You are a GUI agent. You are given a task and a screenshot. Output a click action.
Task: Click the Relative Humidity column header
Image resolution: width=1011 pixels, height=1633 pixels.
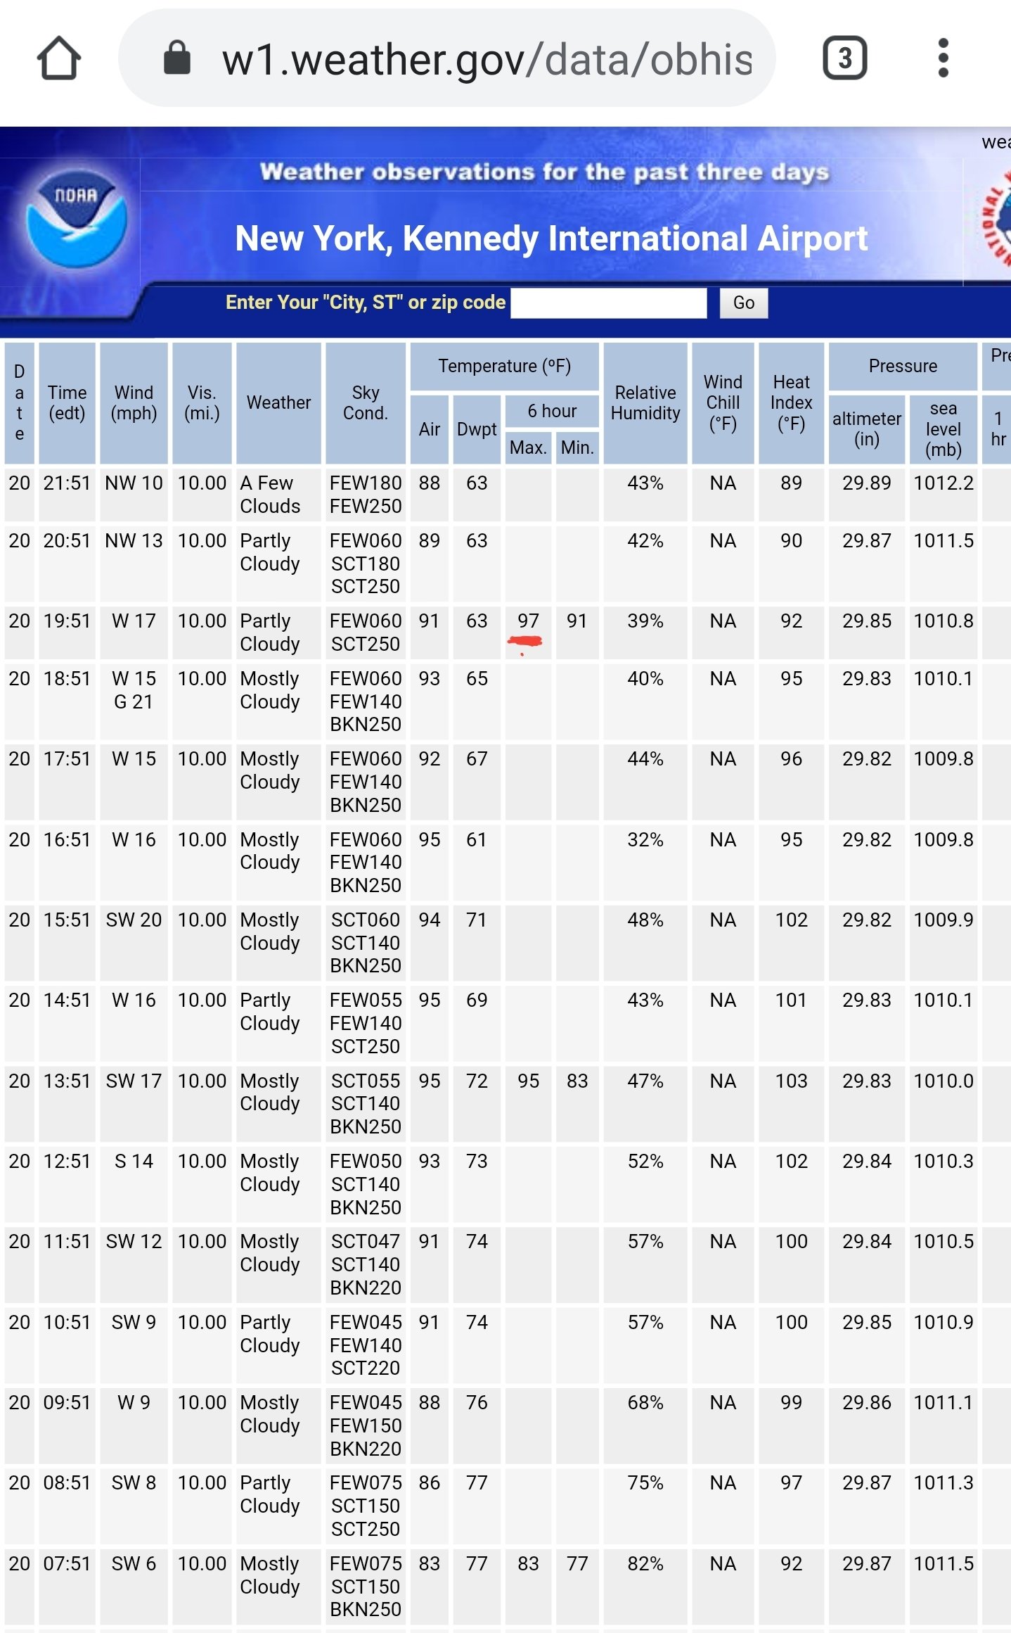[645, 403]
